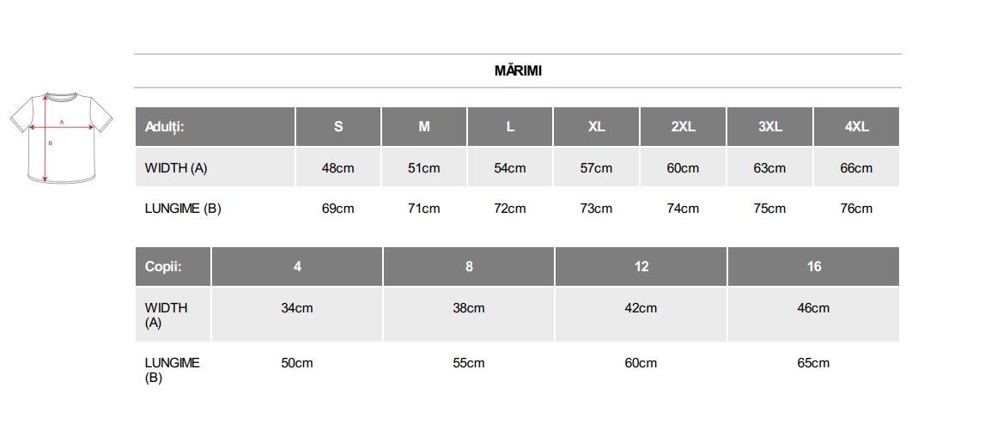The image size is (997, 424).
Task: Select the XL size column header
Action: 597,126
